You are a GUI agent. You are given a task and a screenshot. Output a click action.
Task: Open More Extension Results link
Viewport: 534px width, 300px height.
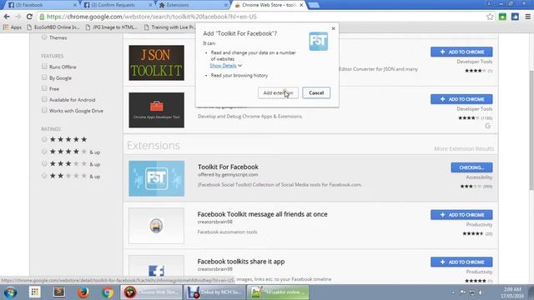pos(464,148)
